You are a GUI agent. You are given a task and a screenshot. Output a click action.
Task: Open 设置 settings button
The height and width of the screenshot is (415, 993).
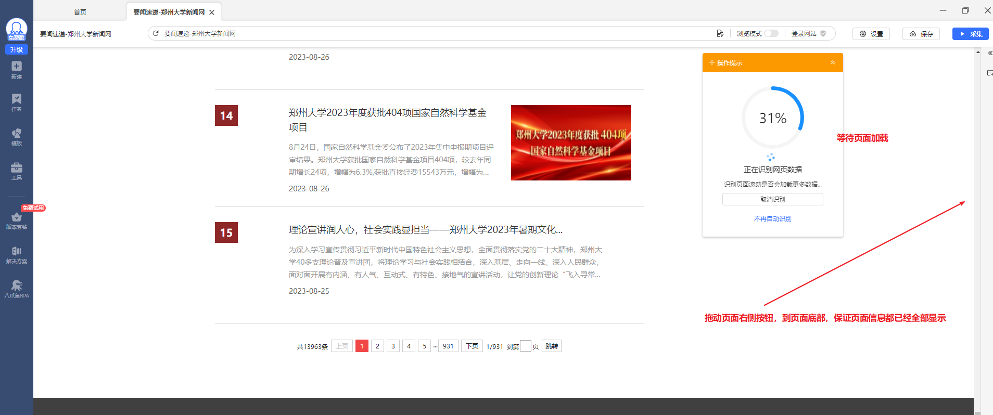(871, 34)
